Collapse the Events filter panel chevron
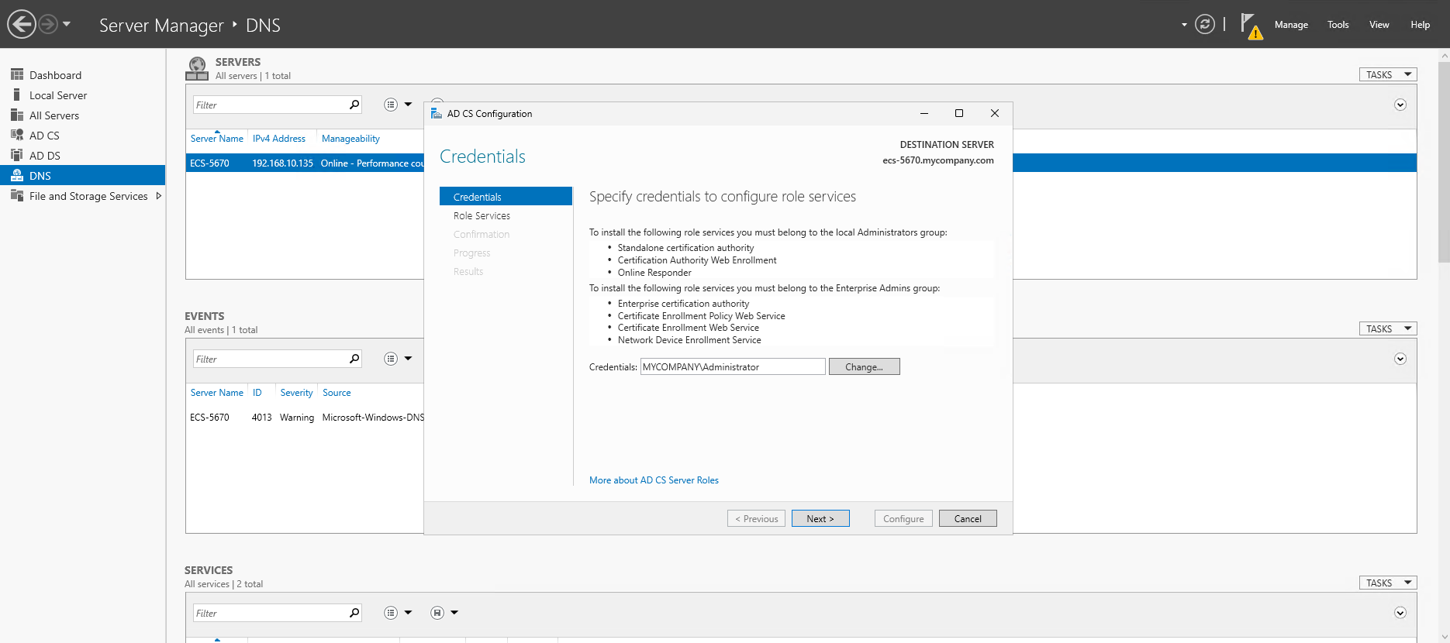 coord(1400,359)
